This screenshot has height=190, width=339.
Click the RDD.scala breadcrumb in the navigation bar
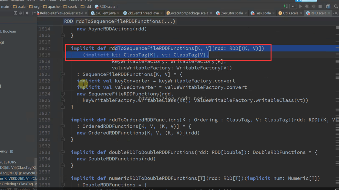coord(105,6)
